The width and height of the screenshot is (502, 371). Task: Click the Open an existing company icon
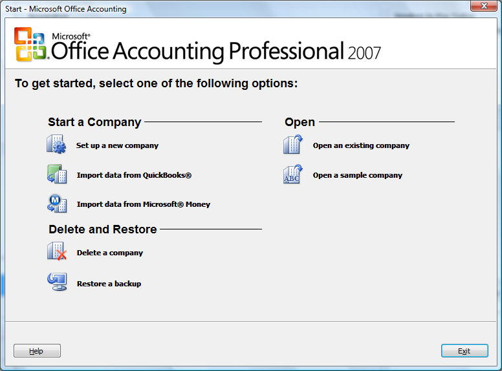pos(293,144)
